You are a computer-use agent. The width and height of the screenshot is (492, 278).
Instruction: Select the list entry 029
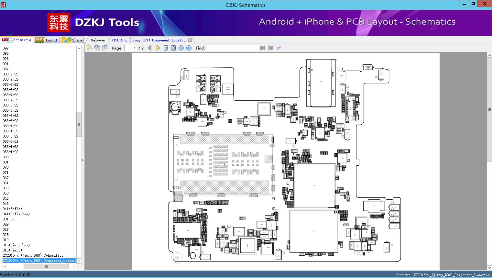coord(6,224)
